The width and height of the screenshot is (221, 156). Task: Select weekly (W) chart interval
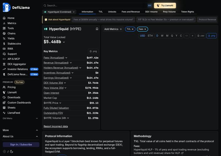click(x=162, y=36)
